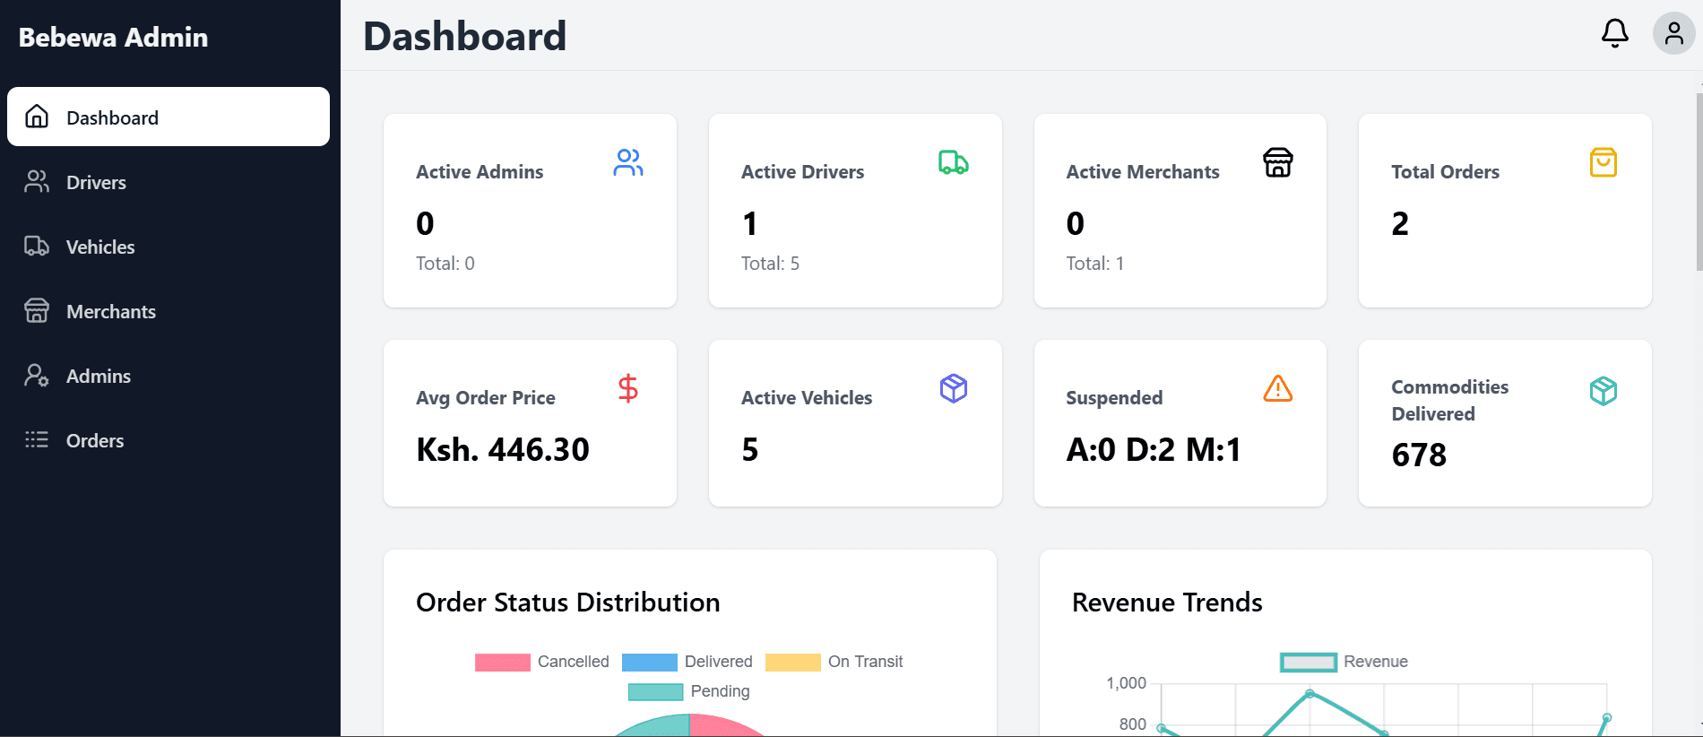Click the revenue chart peak data point
Image resolution: width=1703 pixels, height=737 pixels.
[x=1310, y=693]
